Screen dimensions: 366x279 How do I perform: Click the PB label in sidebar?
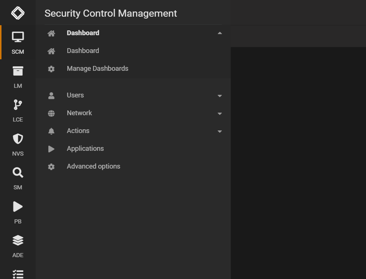[18, 221]
